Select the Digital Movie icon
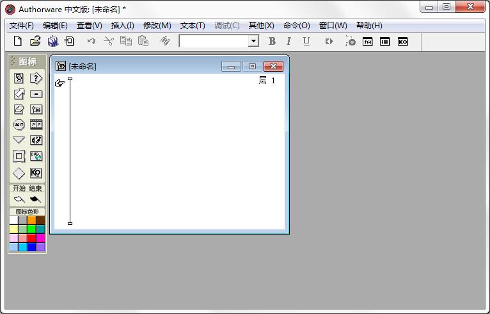Viewport: 490px width, 314px height. coord(36,124)
